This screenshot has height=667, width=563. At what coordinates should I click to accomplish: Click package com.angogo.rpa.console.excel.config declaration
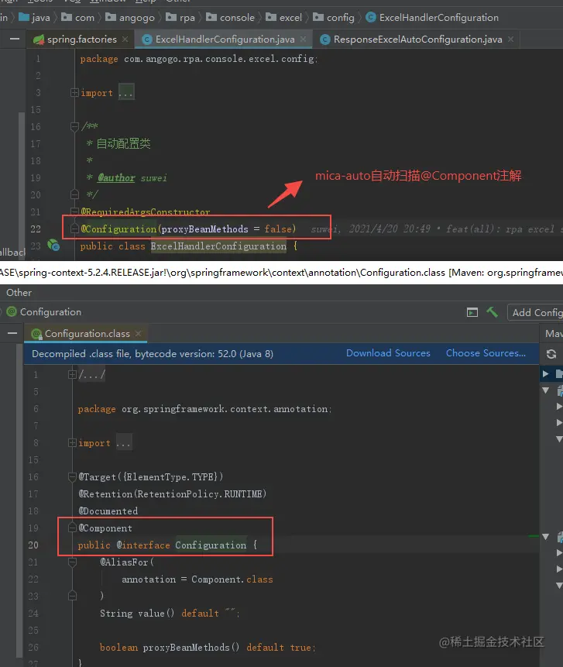pos(198,59)
